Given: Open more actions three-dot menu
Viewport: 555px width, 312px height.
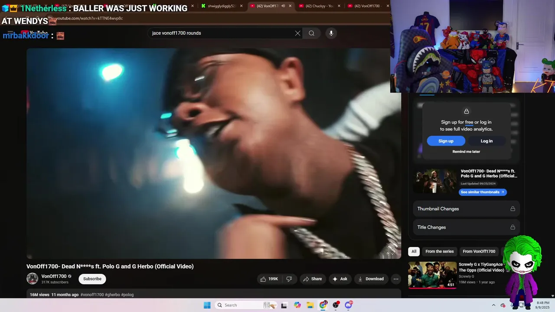Looking at the screenshot, I should 396,279.
